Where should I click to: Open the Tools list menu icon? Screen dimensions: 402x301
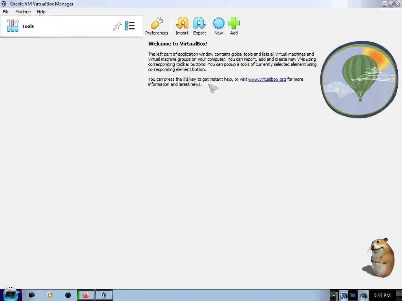click(x=130, y=26)
